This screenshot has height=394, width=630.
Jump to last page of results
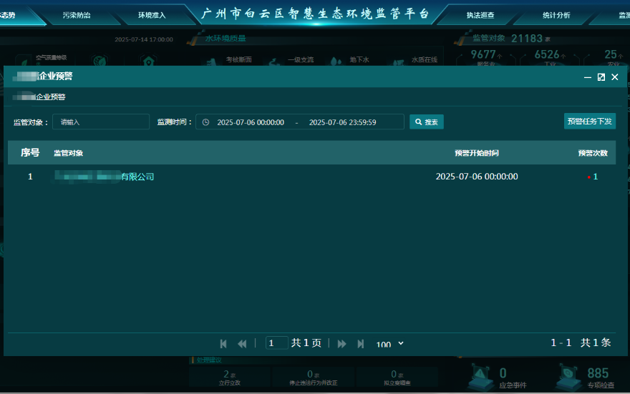(360, 343)
